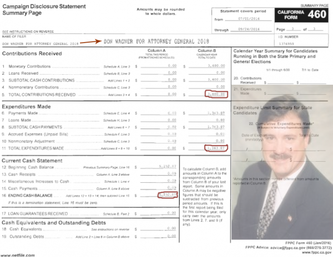Select "Schedule A, Line 3" reference
This screenshot has width=333, height=257.
pyautogui.click(x=117, y=66)
